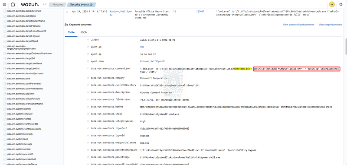347x165 pixels.
Task: Select logonId value 0xa548b
Action: click(145, 136)
